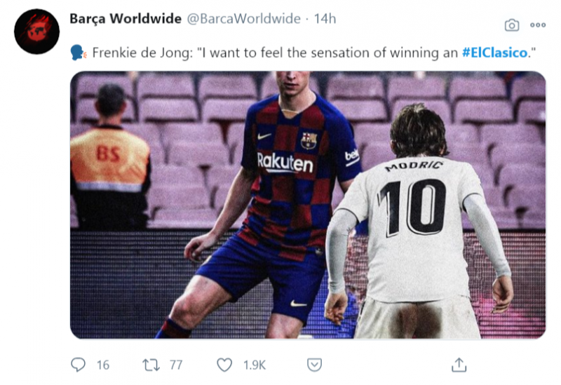561x385 pixels.
Task: Click the share upload arrow icon
Action: click(459, 365)
